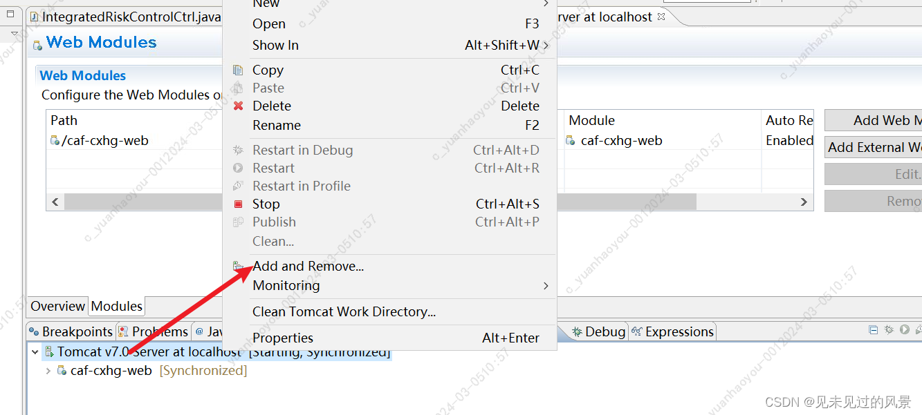The width and height of the screenshot is (922, 415).
Task: Switch to the Modules tab
Action: (117, 306)
